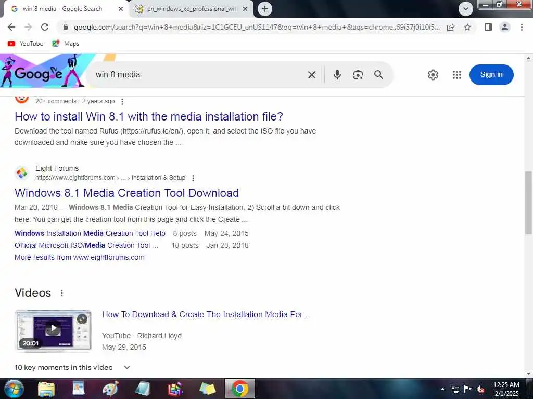Open How To Download & Create Installation Media video
The height and width of the screenshot is (399, 533).
tap(207, 314)
